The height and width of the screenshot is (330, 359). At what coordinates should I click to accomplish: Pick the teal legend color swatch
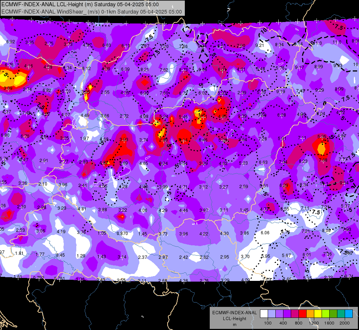click(x=341, y=314)
